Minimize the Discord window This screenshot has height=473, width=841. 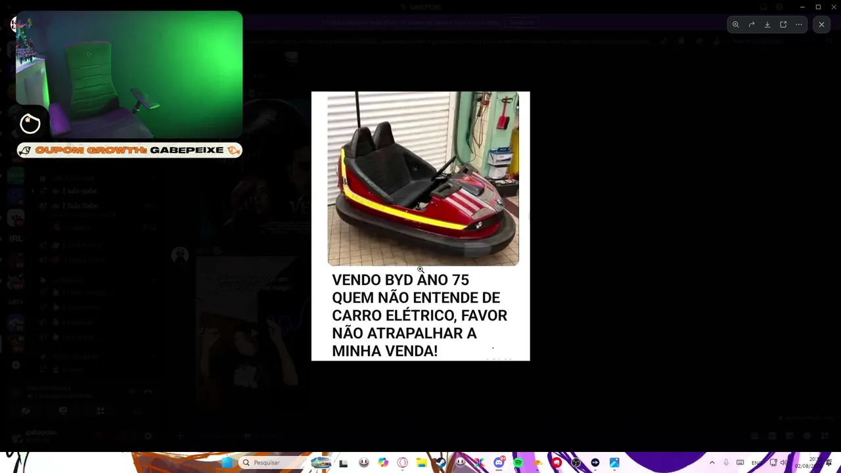(802, 7)
